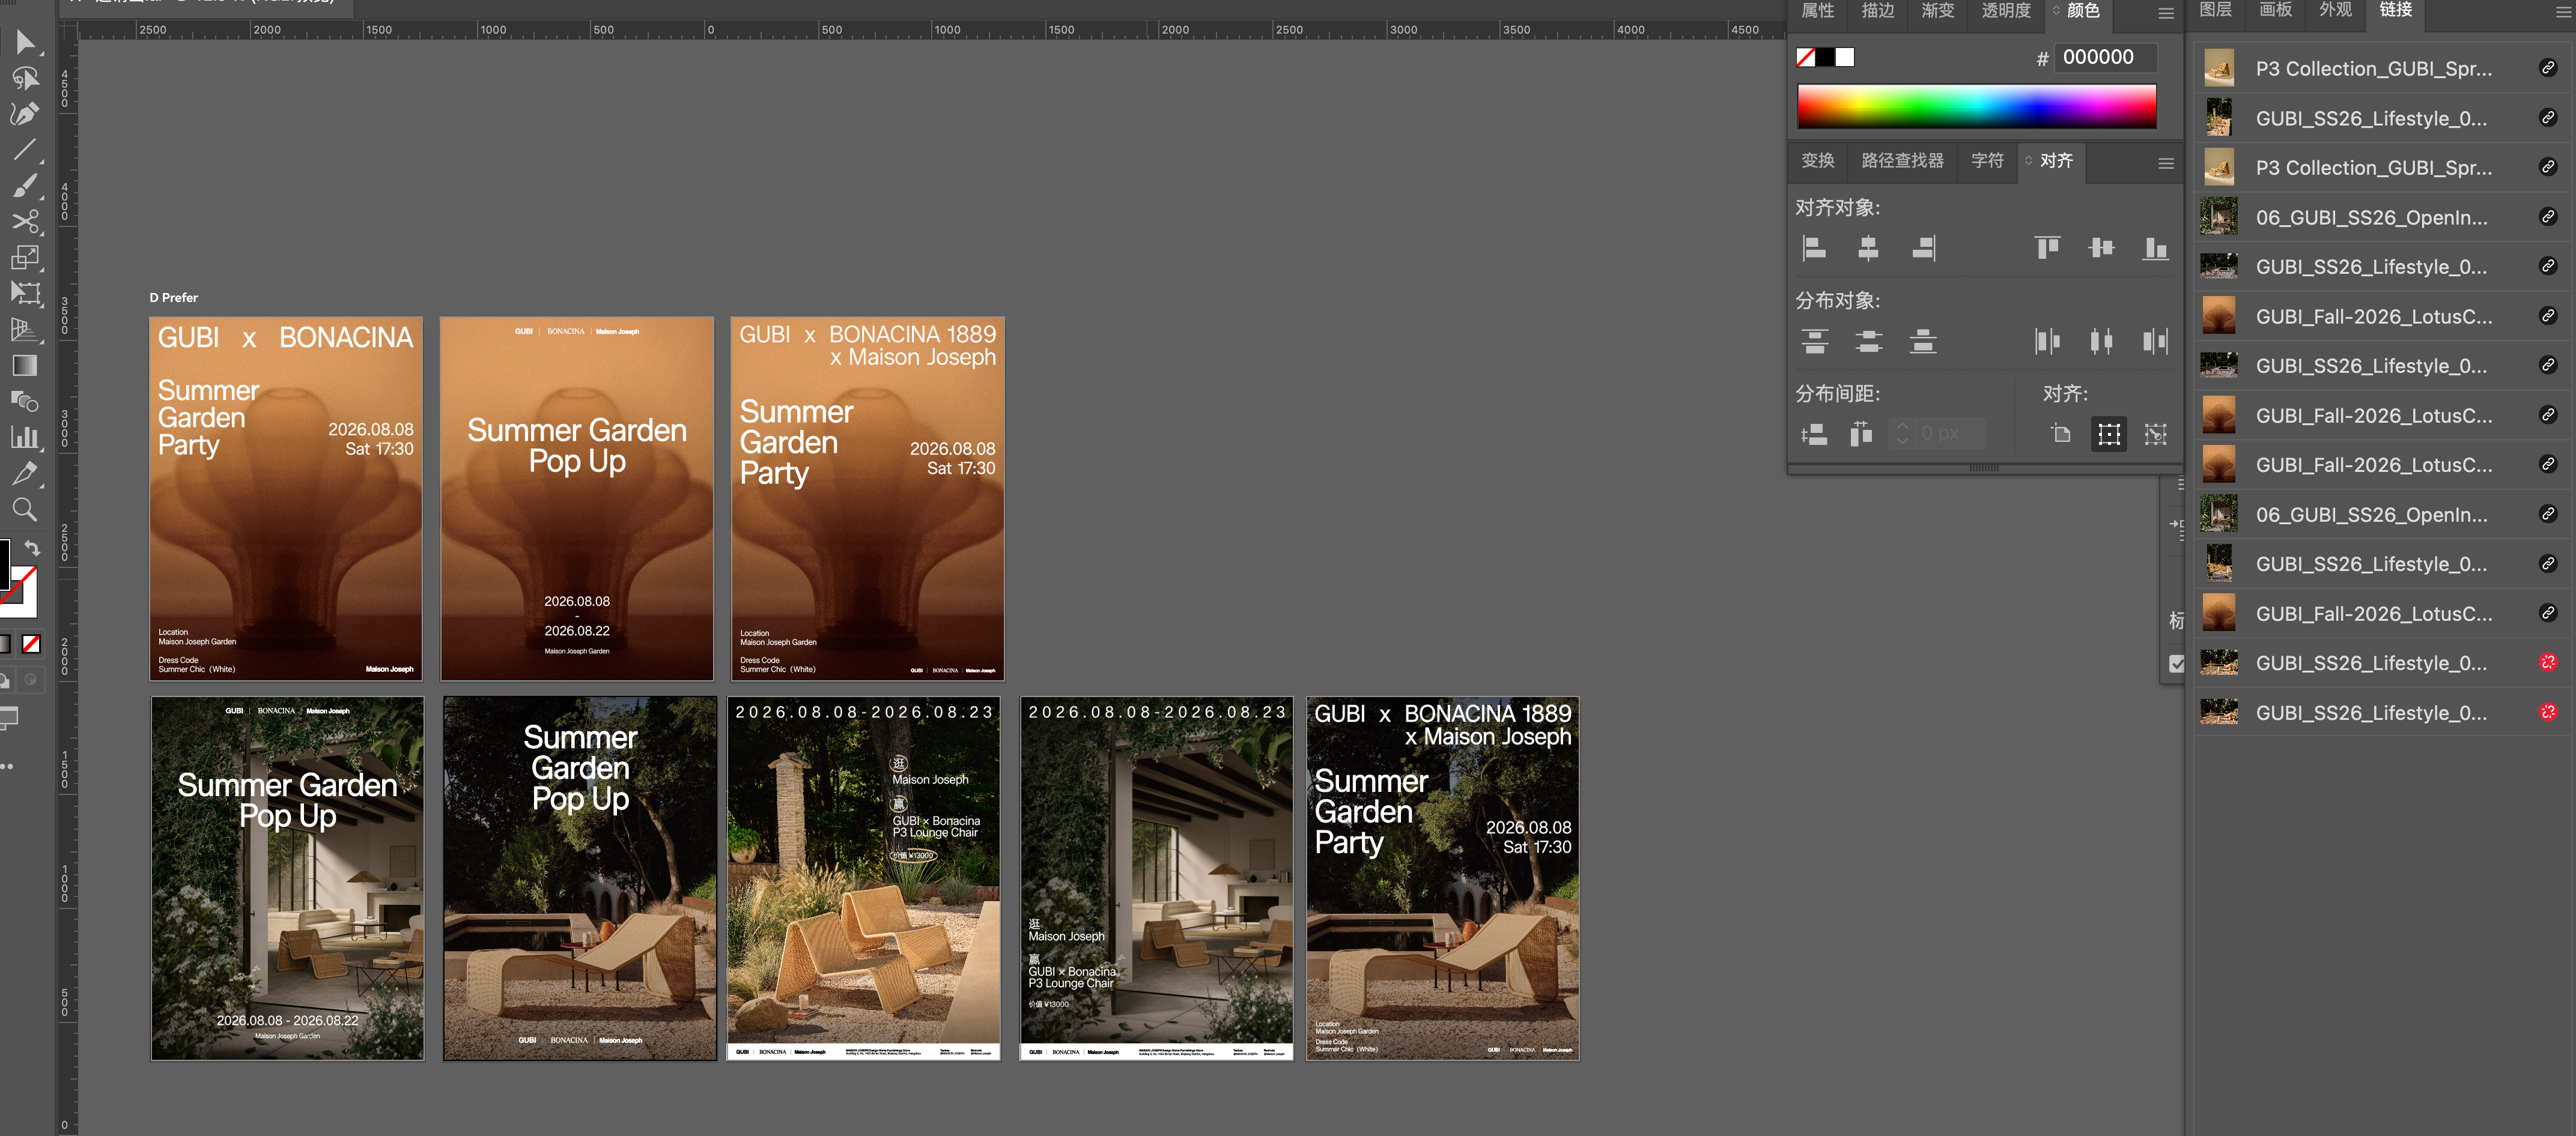Viewport: 2576px width, 1136px height.
Task: Select the Perspective Grid tool
Action: (25, 330)
